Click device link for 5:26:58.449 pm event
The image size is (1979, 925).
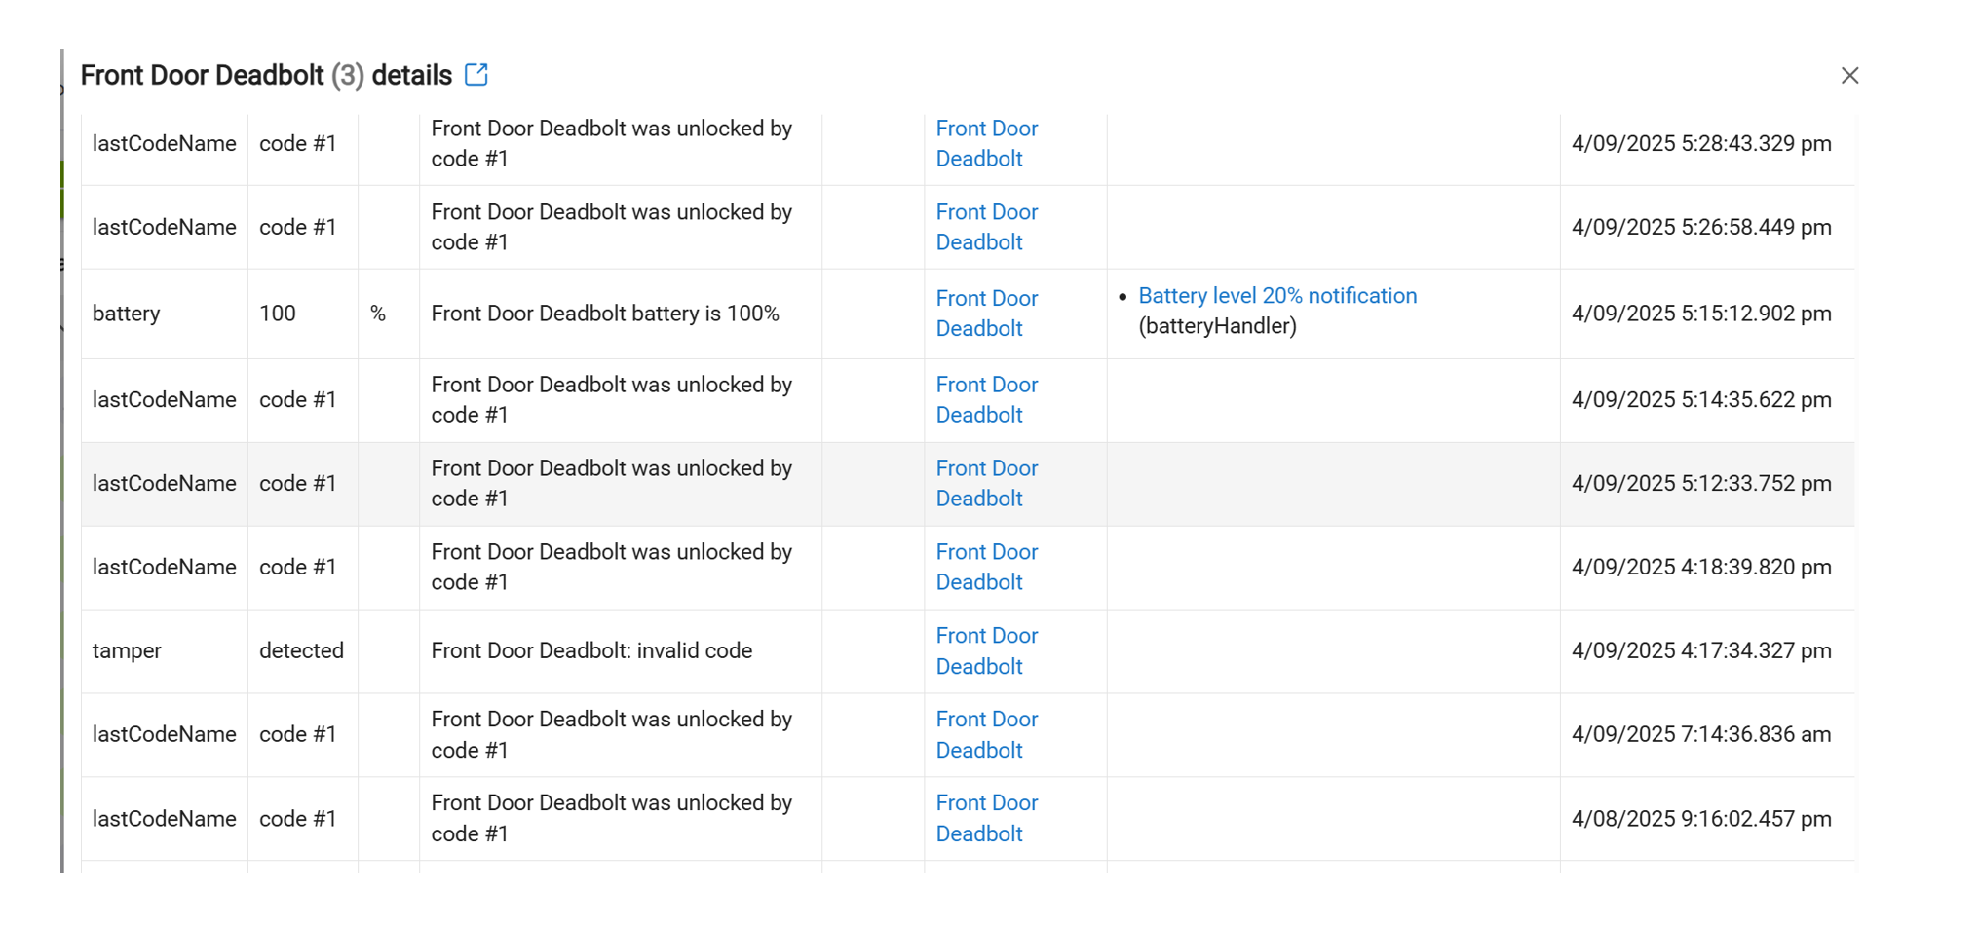(x=986, y=227)
